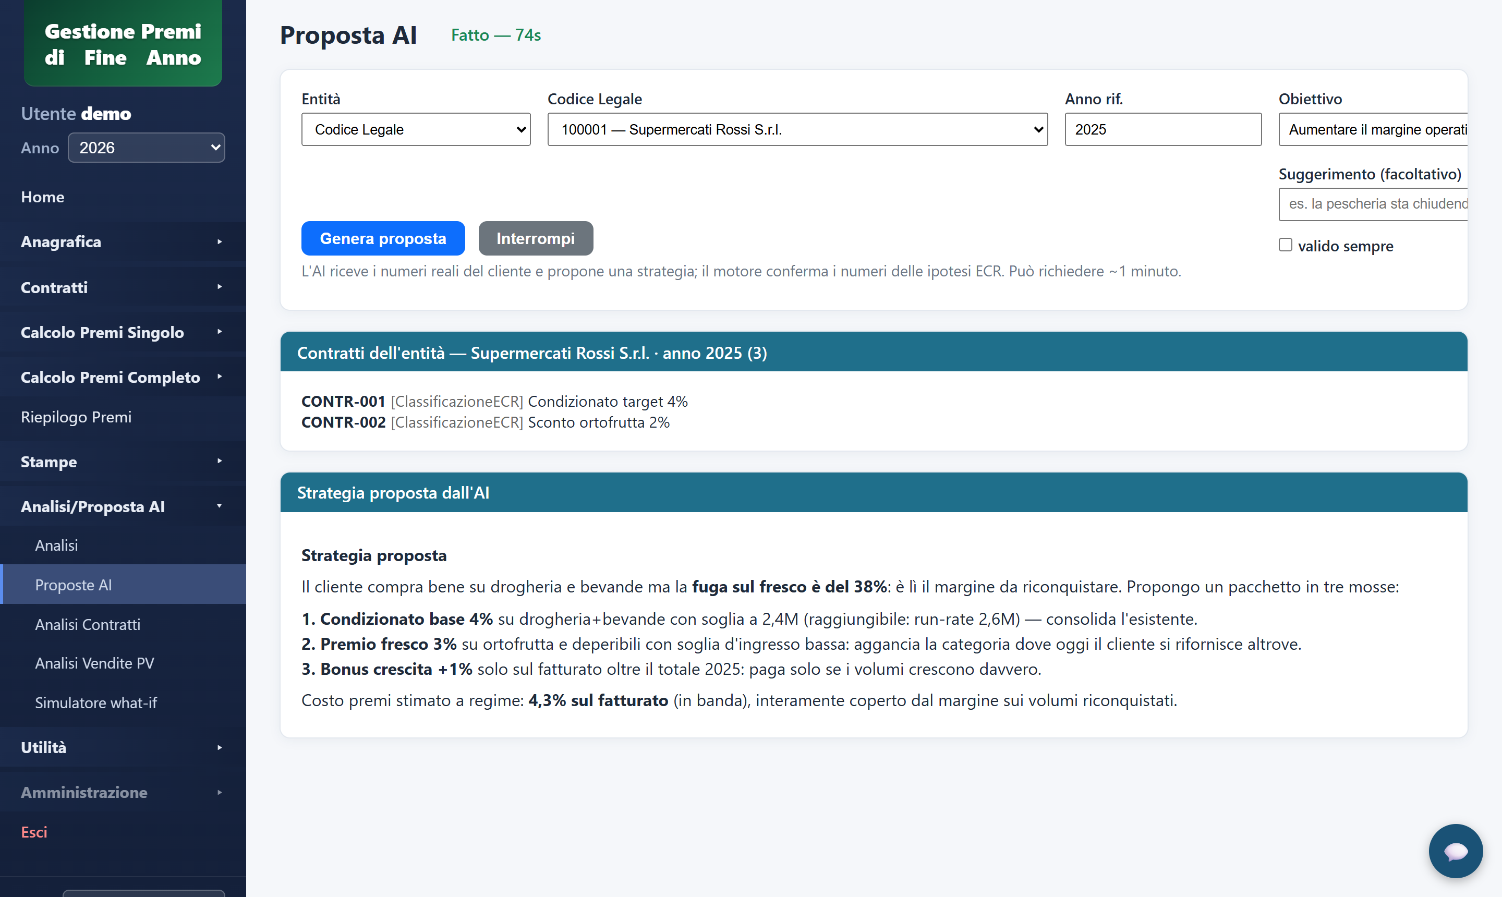
Task: Click the Genera proposta button
Action: [383, 238]
